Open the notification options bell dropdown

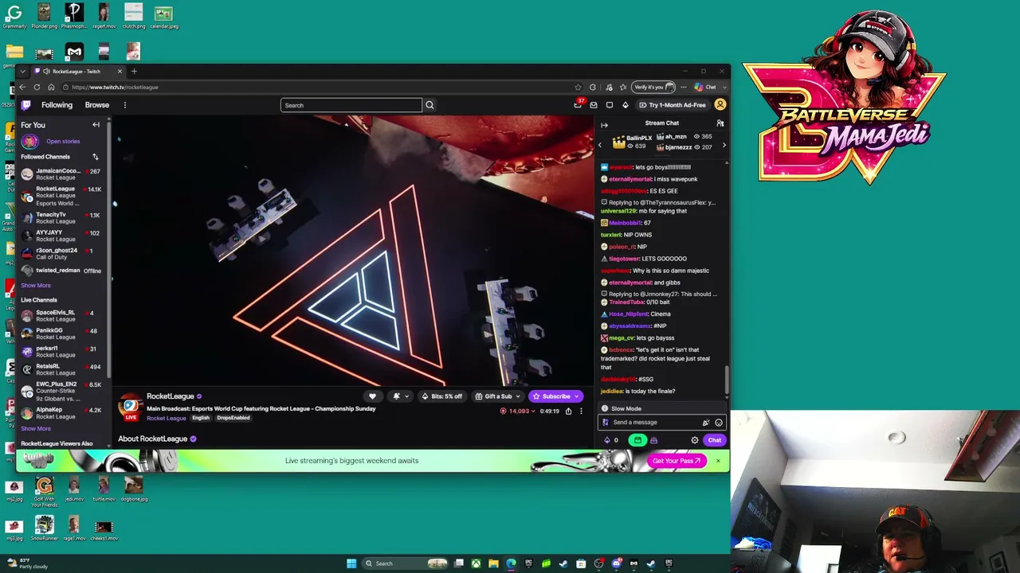click(400, 396)
